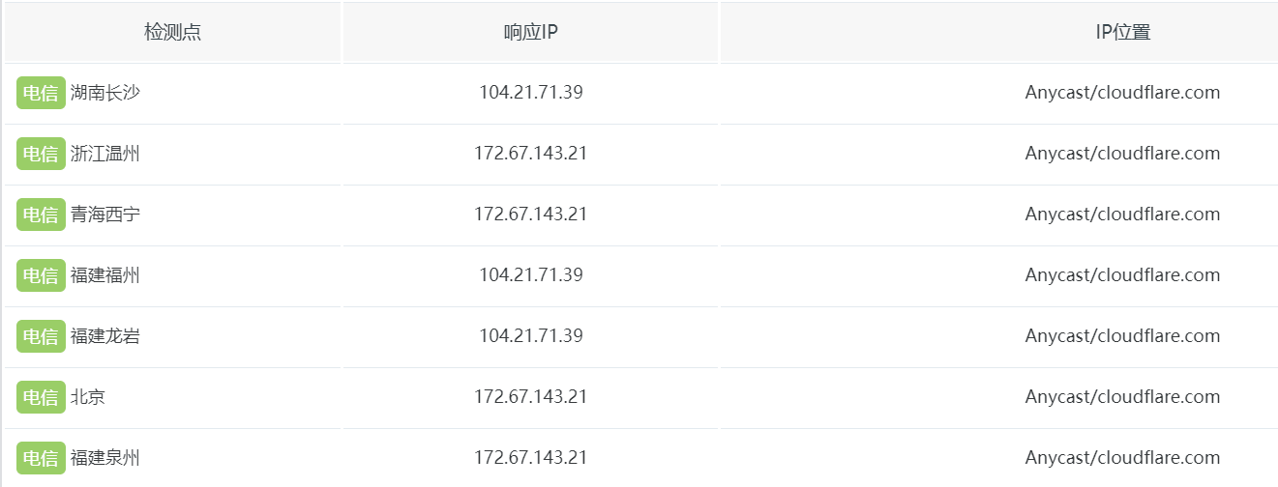This screenshot has height=487, width=1278.
Task: Click IP 172.67.143.21 in 浙江温州 row
Action: 530,154
